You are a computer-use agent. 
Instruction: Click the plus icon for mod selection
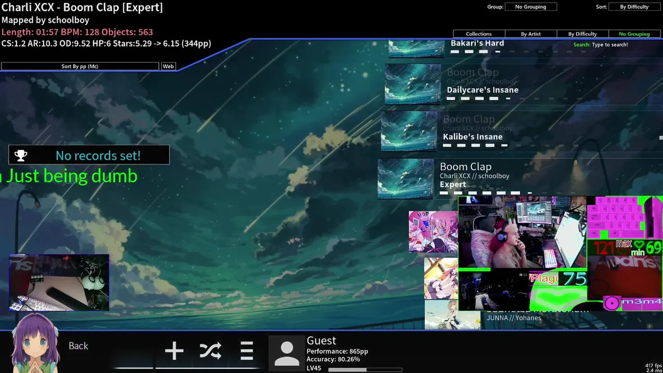pos(174,351)
